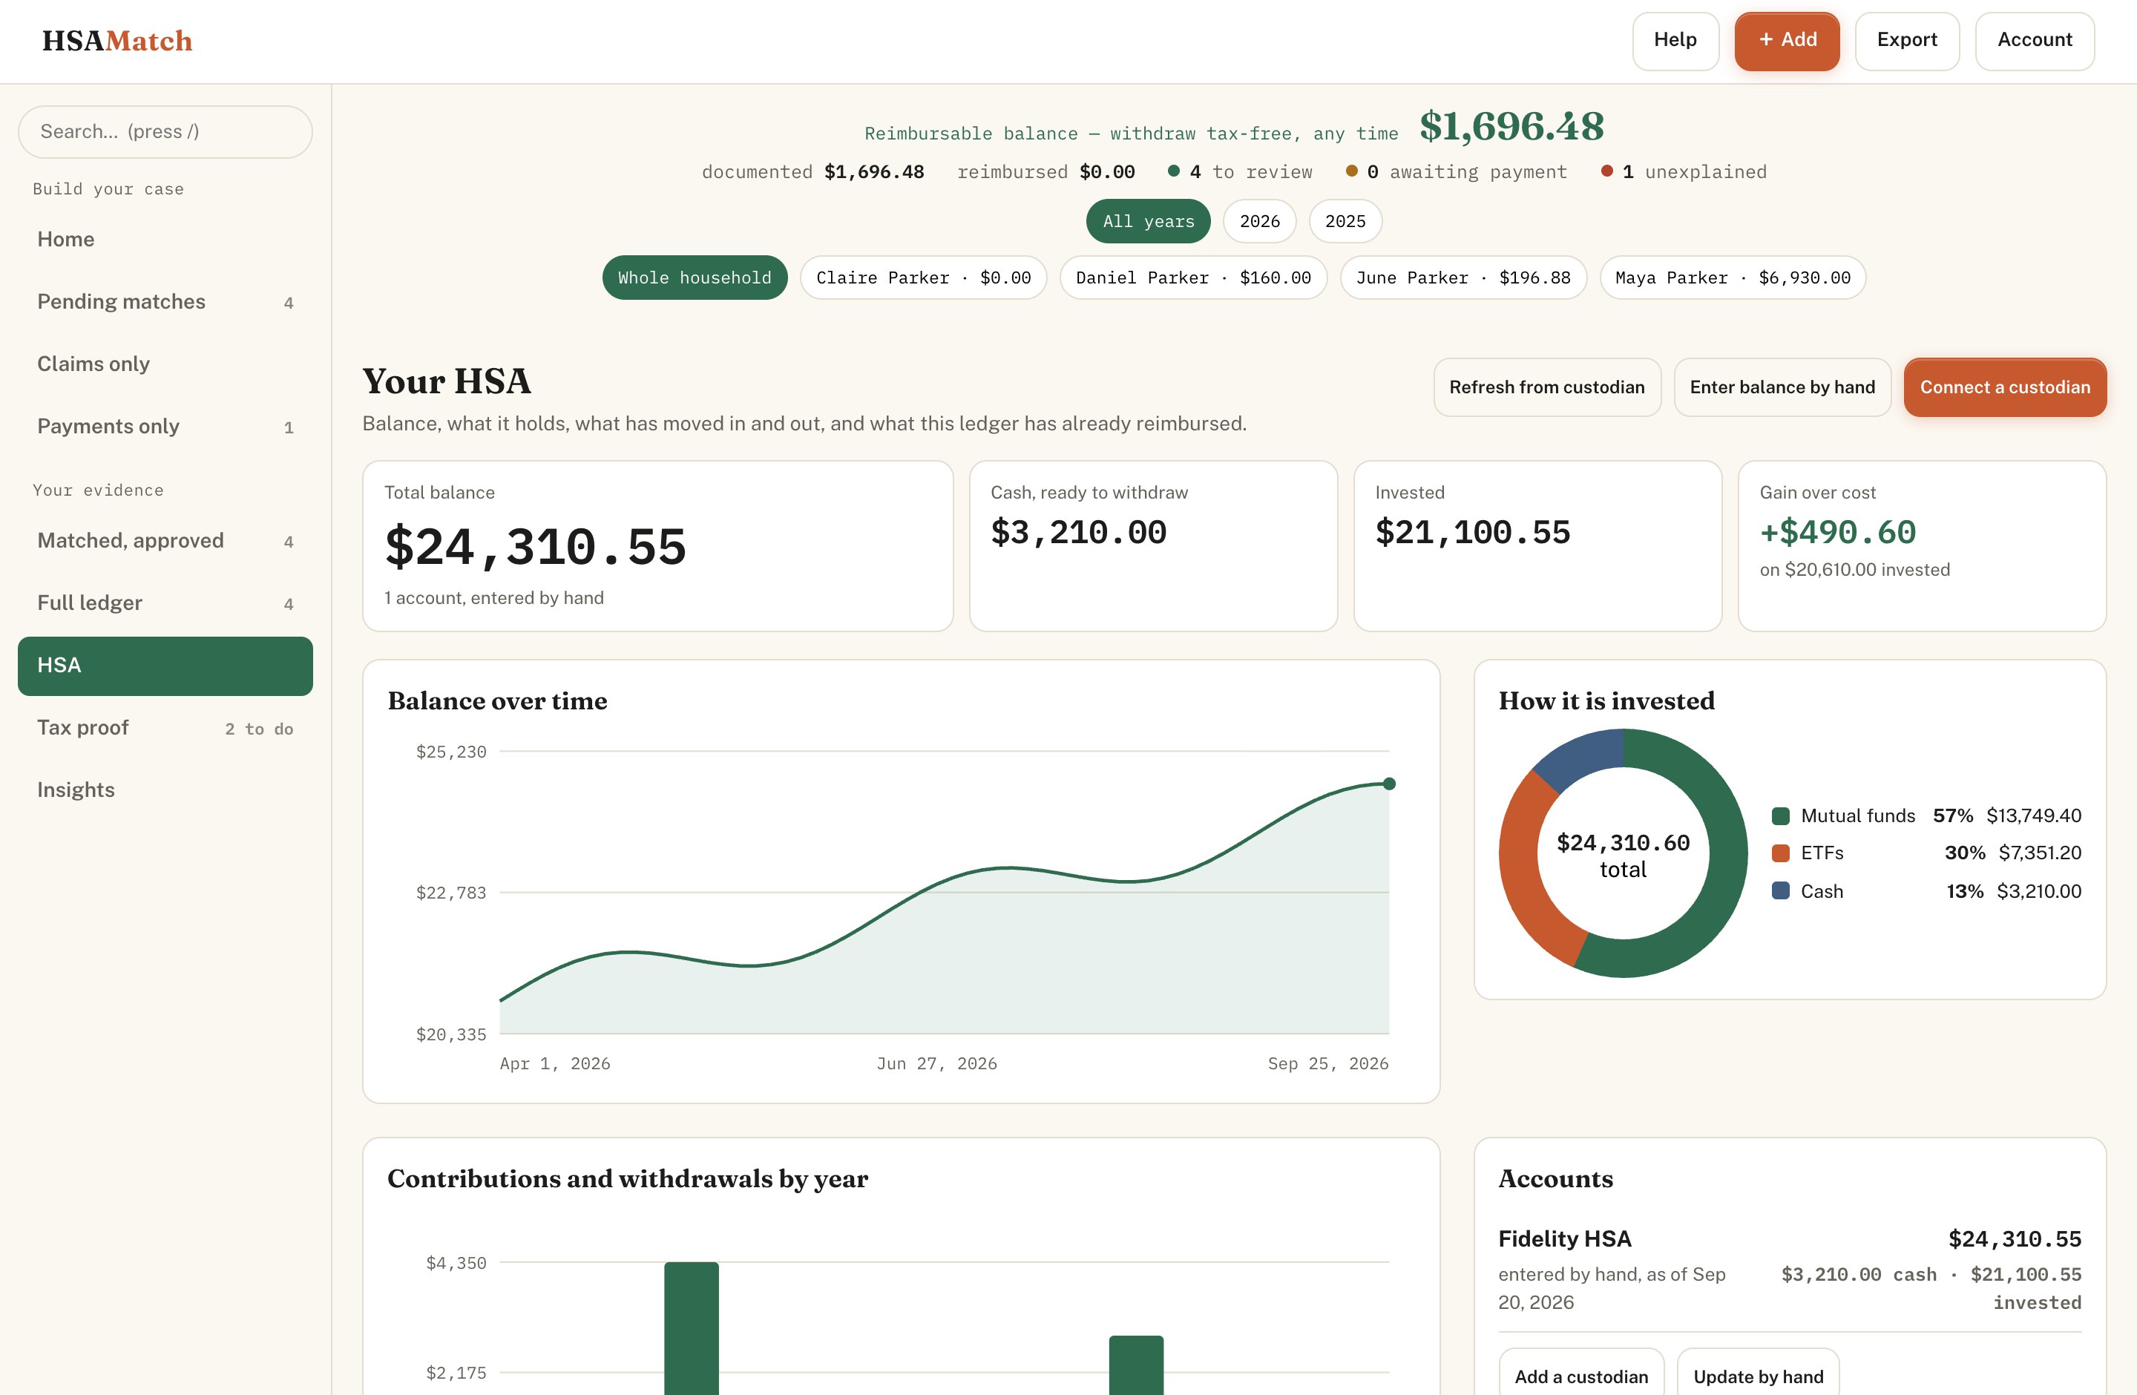Filter to June Parker
The height and width of the screenshot is (1395, 2137).
point(1463,278)
